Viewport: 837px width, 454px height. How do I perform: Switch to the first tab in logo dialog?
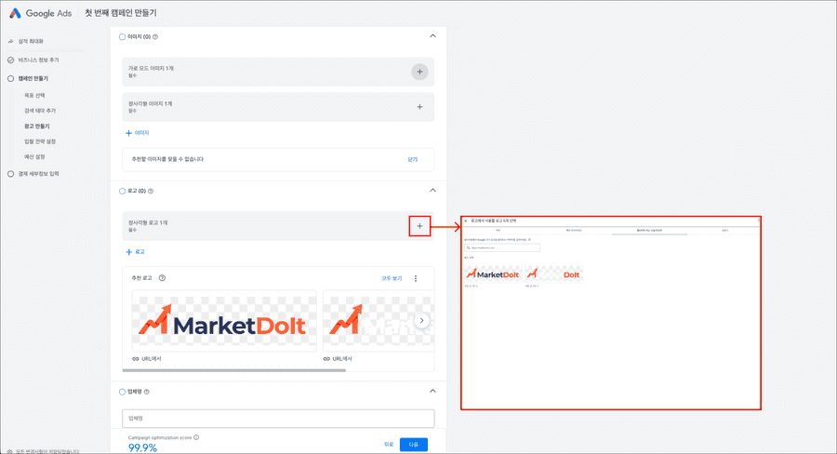[498, 230]
